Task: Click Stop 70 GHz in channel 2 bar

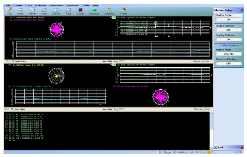Action: coord(107,109)
